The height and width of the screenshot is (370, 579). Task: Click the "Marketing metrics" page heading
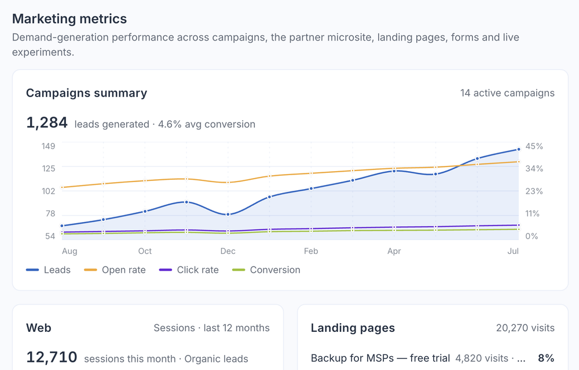69,19
